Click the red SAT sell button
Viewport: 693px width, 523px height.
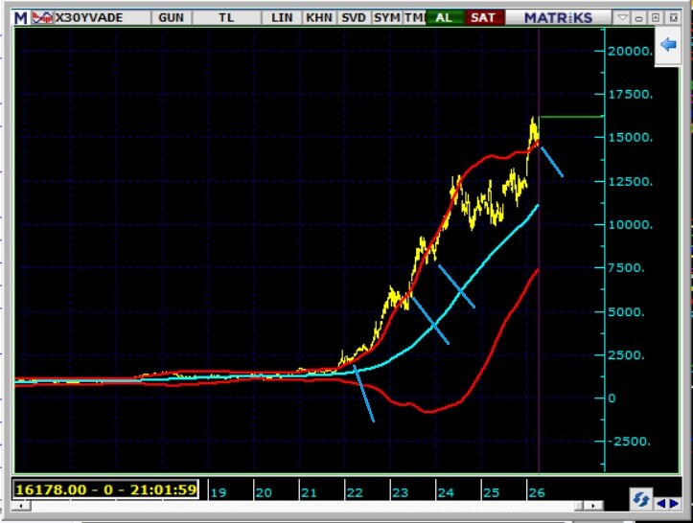pyautogui.click(x=482, y=17)
